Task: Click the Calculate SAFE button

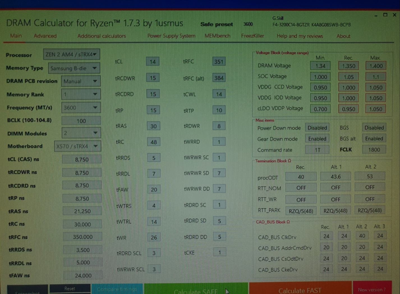Action: tap(196, 289)
